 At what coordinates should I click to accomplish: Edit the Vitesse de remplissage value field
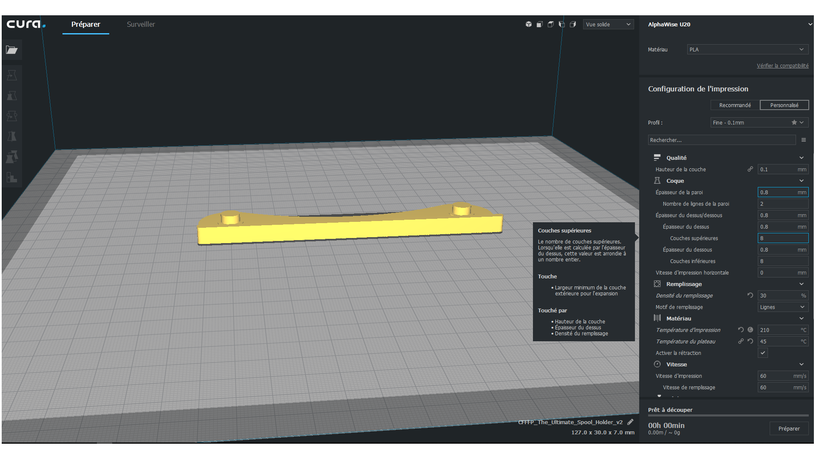coord(783,387)
